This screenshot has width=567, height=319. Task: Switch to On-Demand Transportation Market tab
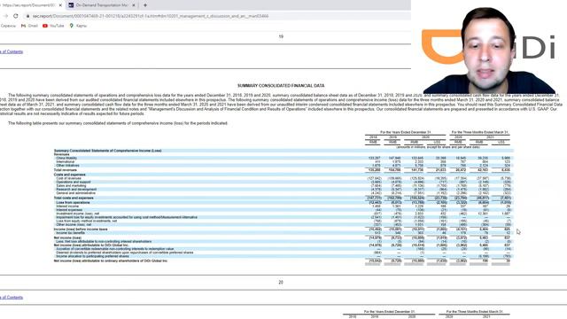click(102, 5)
